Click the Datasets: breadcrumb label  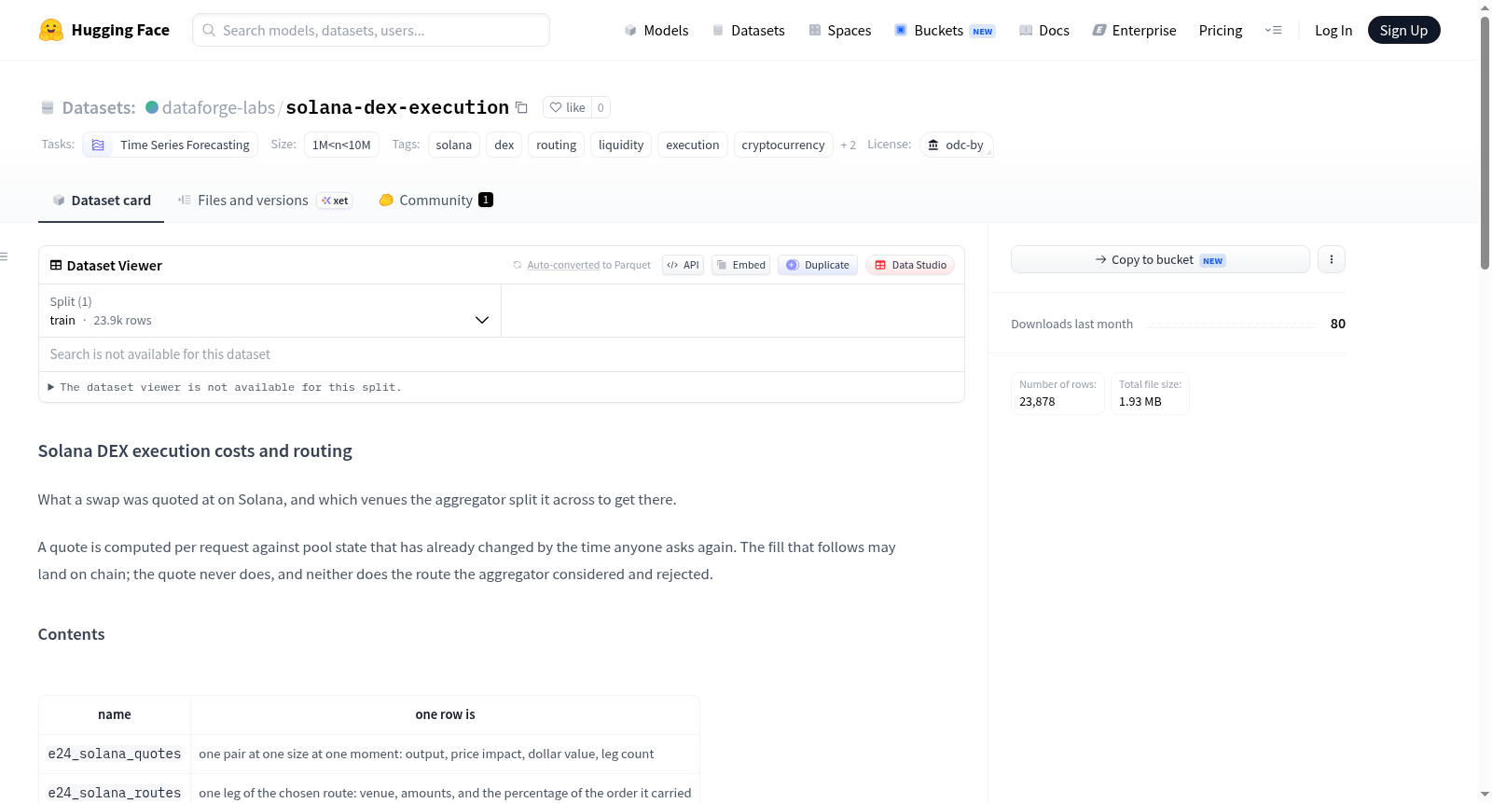[99, 107]
